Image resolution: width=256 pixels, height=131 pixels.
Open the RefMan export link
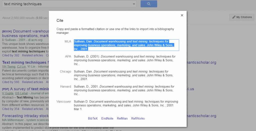tap(122, 119)
